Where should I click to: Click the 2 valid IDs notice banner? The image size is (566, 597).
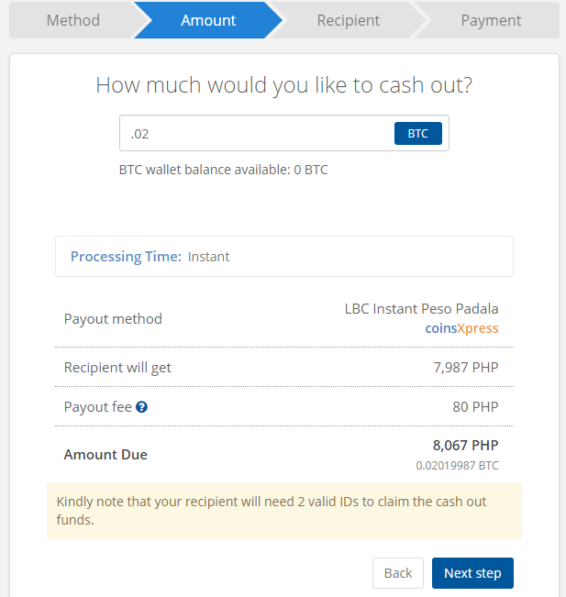click(284, 511)
